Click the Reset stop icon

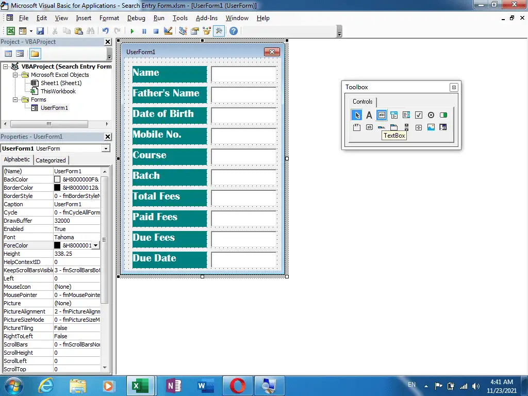tap(156, 31)
